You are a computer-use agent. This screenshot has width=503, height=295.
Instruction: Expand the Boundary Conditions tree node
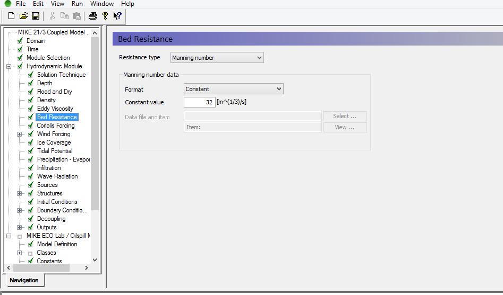point(20,210)
